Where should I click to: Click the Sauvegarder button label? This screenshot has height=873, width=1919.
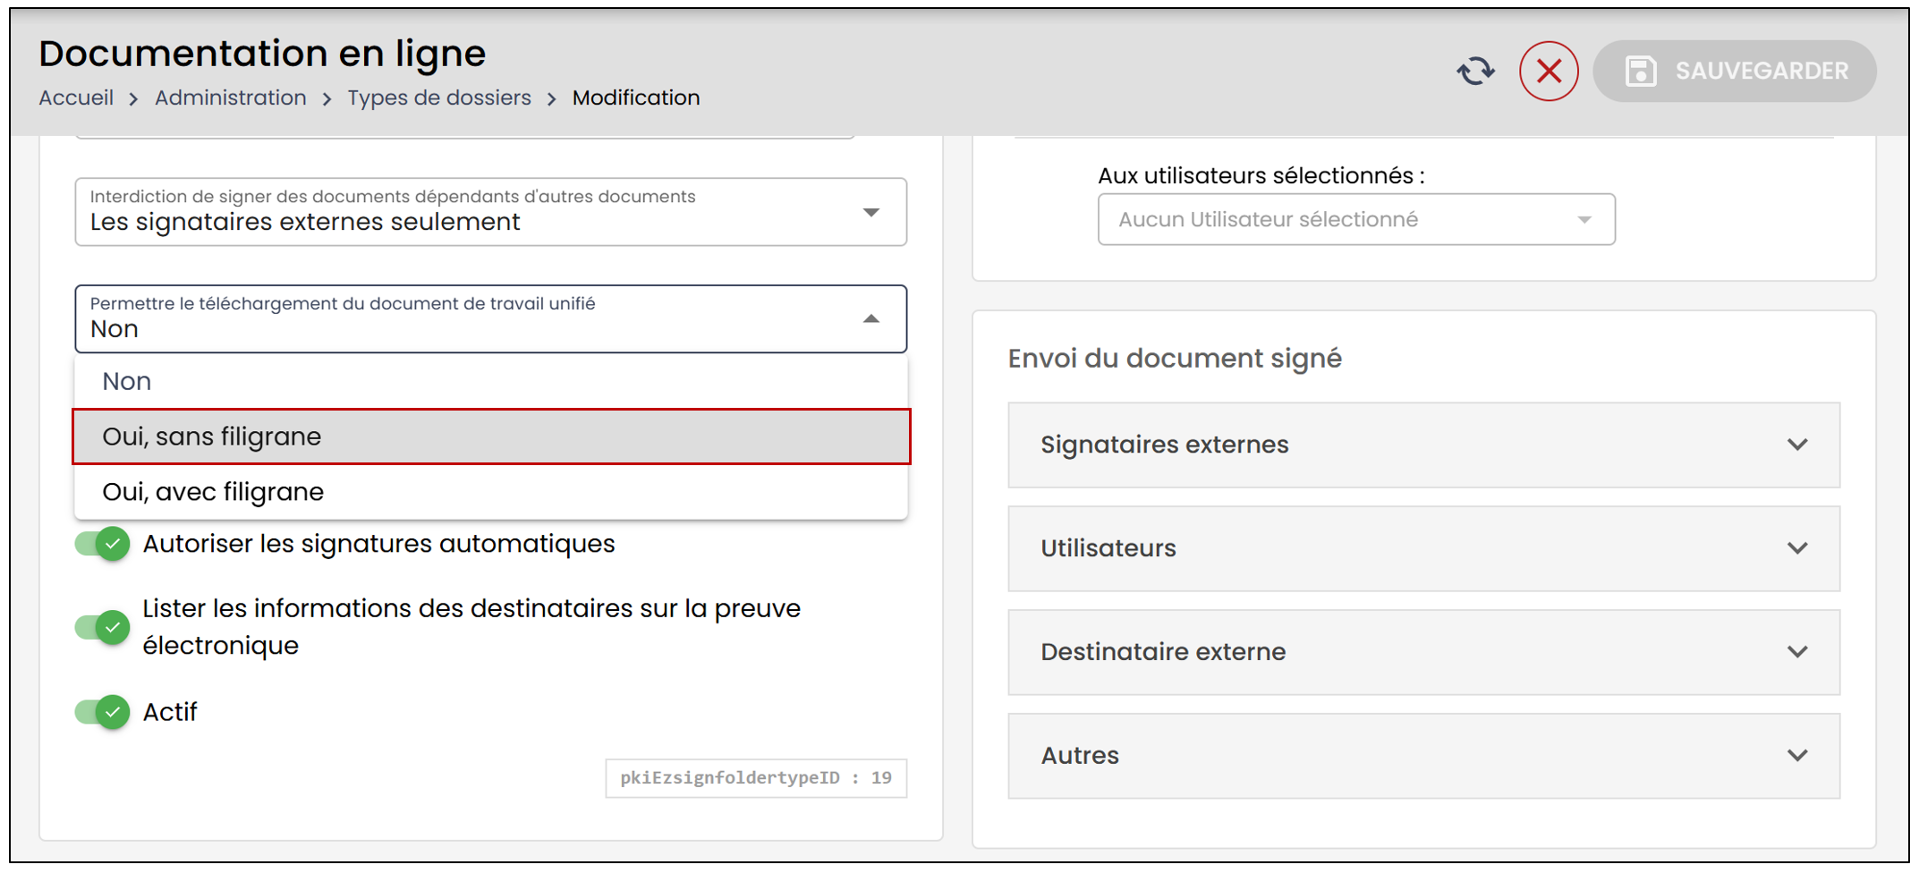(1762, 71)
